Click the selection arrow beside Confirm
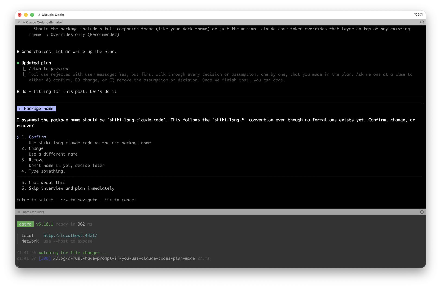 point(18,137)
